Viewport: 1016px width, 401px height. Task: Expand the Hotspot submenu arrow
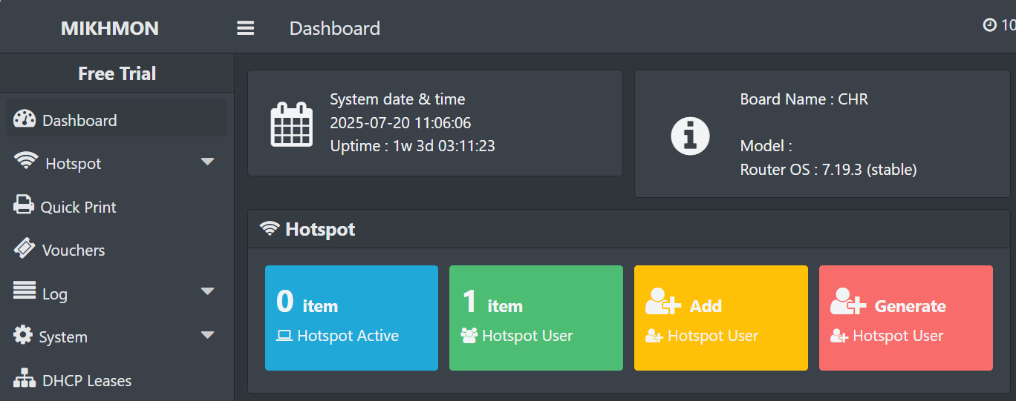point(208,162)
